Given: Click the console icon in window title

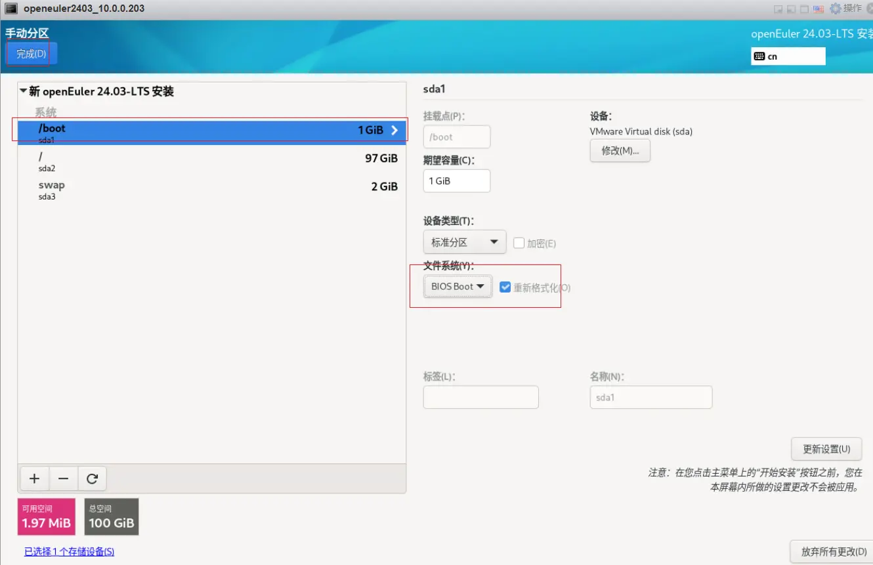Looking at the screenshot, I should pos(11,9).
